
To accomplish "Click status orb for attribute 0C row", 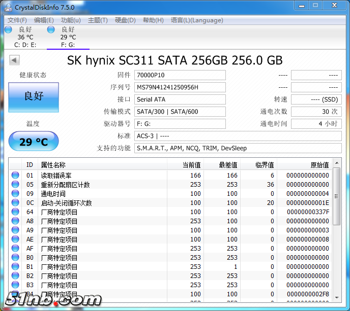I will click(x=15, y=203).
